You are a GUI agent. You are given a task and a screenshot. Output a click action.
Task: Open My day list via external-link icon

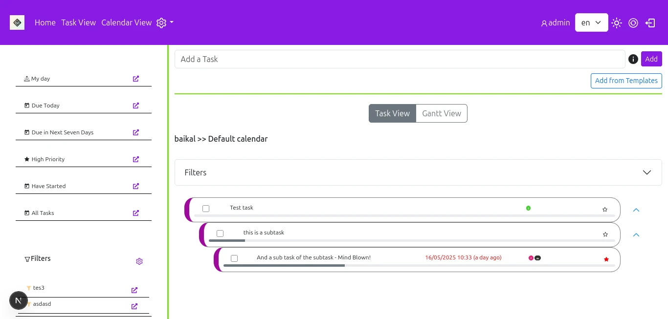click(x=136, y=79)
